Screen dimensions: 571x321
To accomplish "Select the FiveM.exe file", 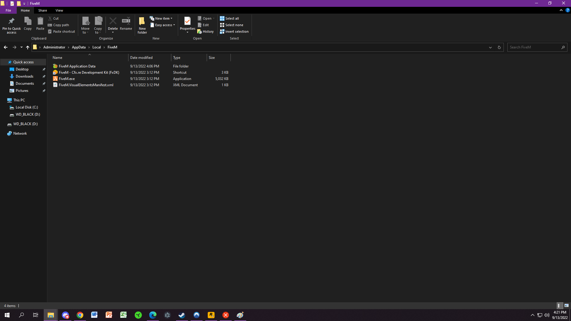I will click(67, 79).
